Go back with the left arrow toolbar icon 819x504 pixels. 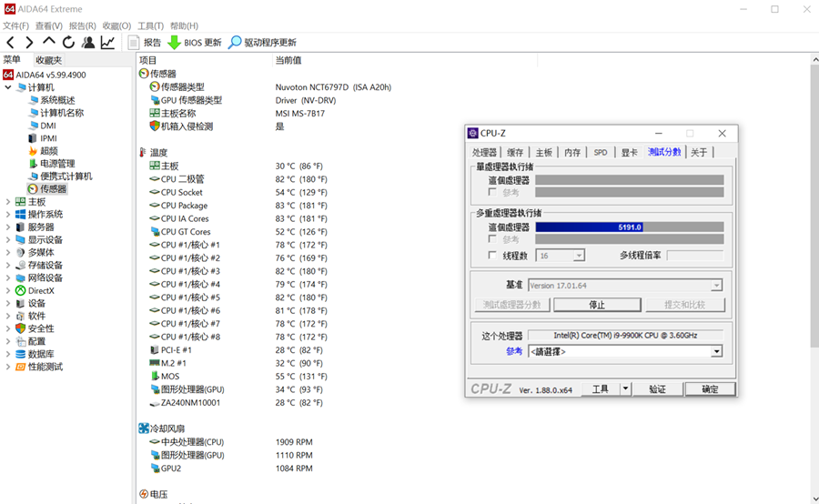coord(10,43)
